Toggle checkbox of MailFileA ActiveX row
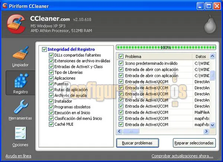The width and height of the screenshot is (223, 162). click(121, 112)
